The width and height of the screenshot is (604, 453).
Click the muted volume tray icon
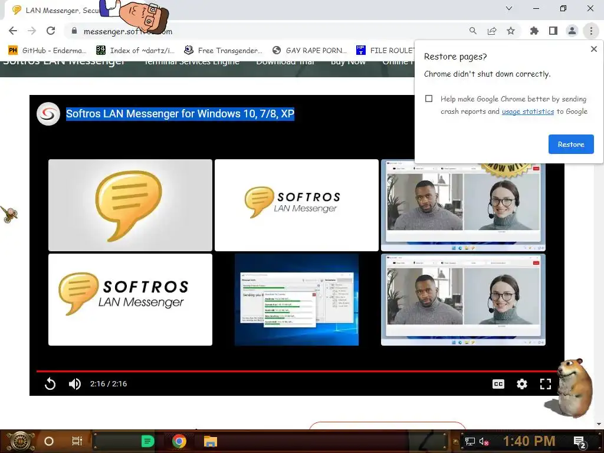click(x=484, y=441)
